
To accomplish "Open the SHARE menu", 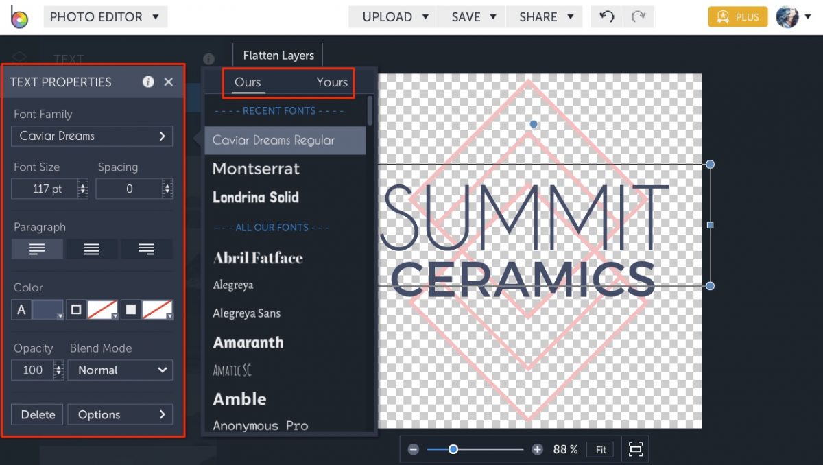I will click(545, 17).
